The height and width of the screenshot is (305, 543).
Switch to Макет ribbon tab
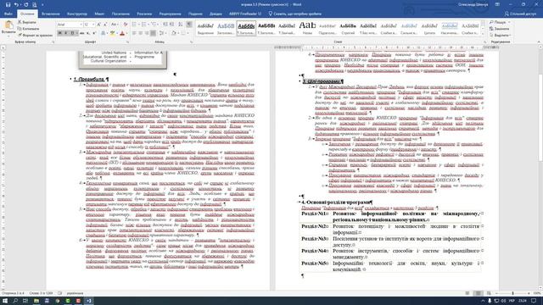click(x=99, y=14)
